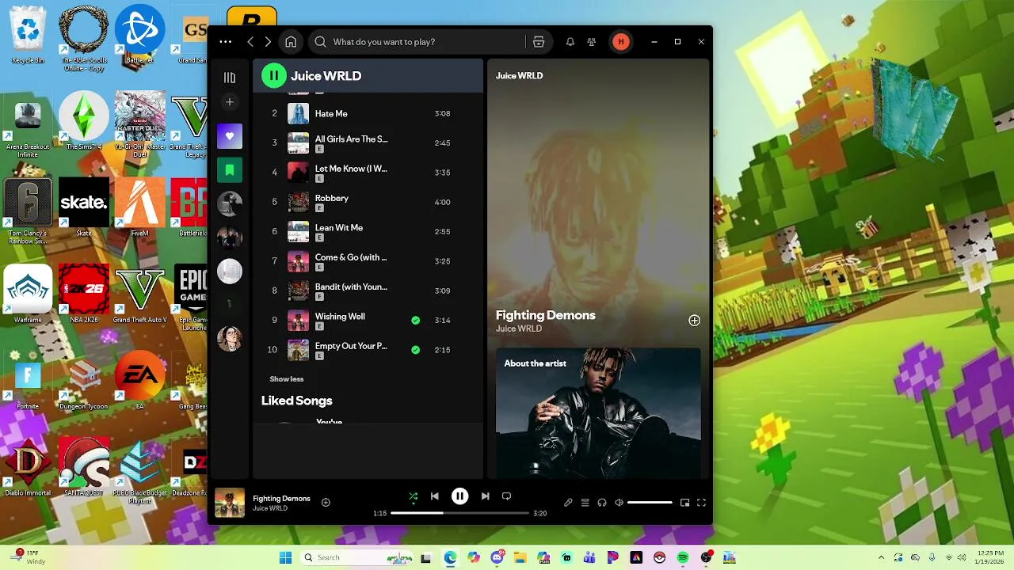Open Microsoft Edge from the taskbar
1014x570 pixels.
[x=450, y=558]
